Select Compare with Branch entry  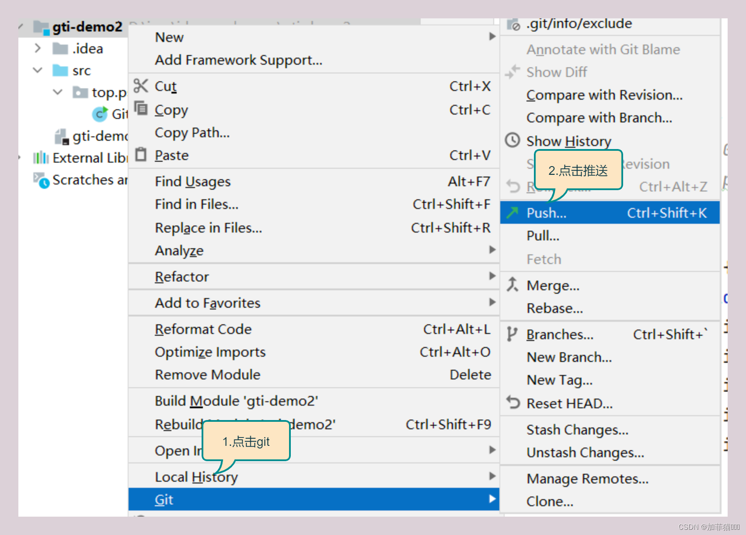[610, 118]
